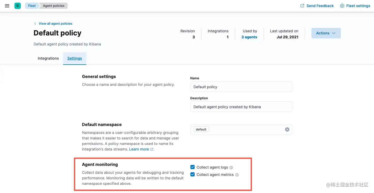The width and height of the screenshot is (374, 193).
Task: Disable the Collect agent logs checkbox
Action: pos(192,167)
